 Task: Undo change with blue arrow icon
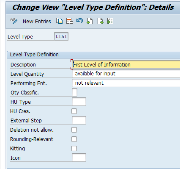[79, 21]
